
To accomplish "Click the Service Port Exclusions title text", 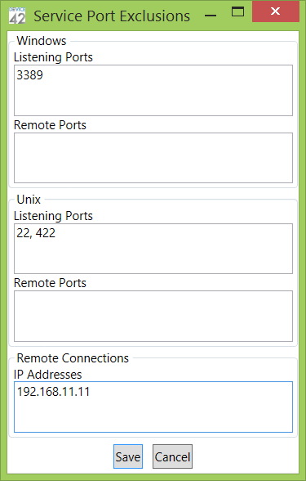I will click(x=112, y=16).
